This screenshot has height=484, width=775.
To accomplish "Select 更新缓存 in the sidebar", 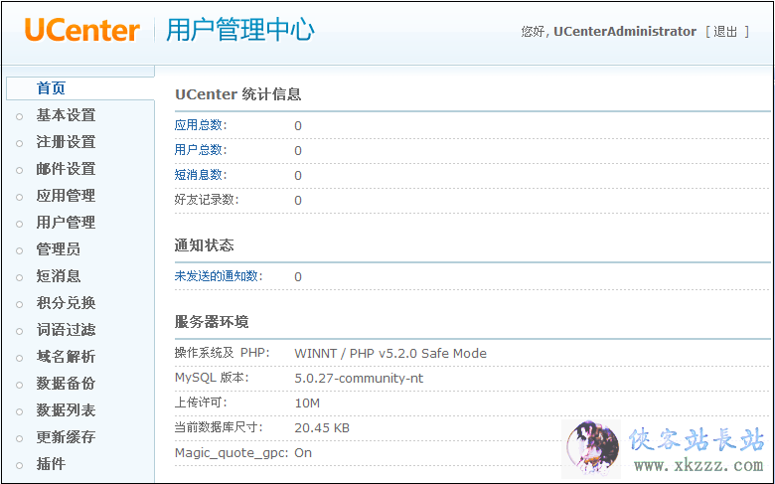I will point(66,436).
